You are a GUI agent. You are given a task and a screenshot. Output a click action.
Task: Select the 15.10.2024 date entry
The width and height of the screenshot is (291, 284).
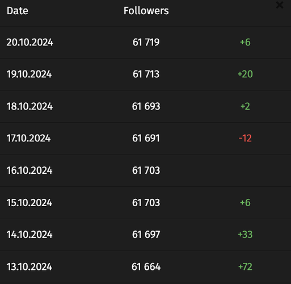click(x=29, y=203)
